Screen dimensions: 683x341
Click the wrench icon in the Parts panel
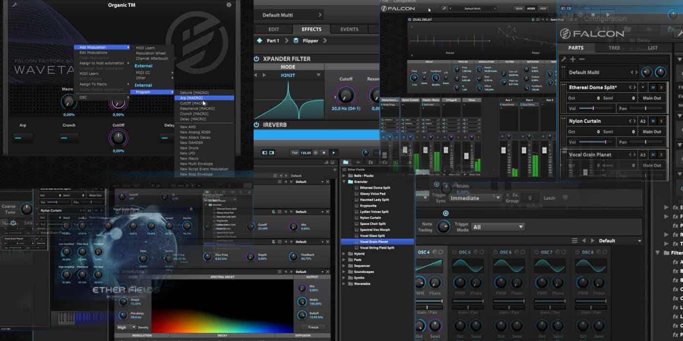564,59
